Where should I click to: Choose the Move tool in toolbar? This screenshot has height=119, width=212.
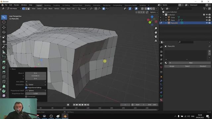pyautogui.click(x=4, y=27)
